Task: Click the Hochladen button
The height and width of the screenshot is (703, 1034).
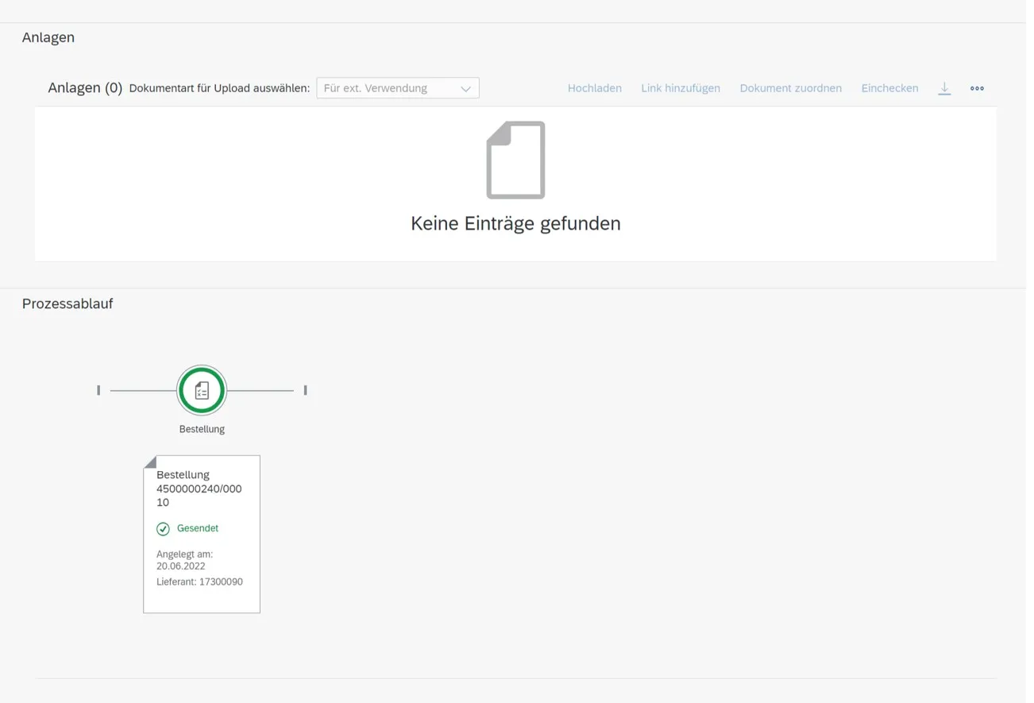Action: click(x=594, y=88)
